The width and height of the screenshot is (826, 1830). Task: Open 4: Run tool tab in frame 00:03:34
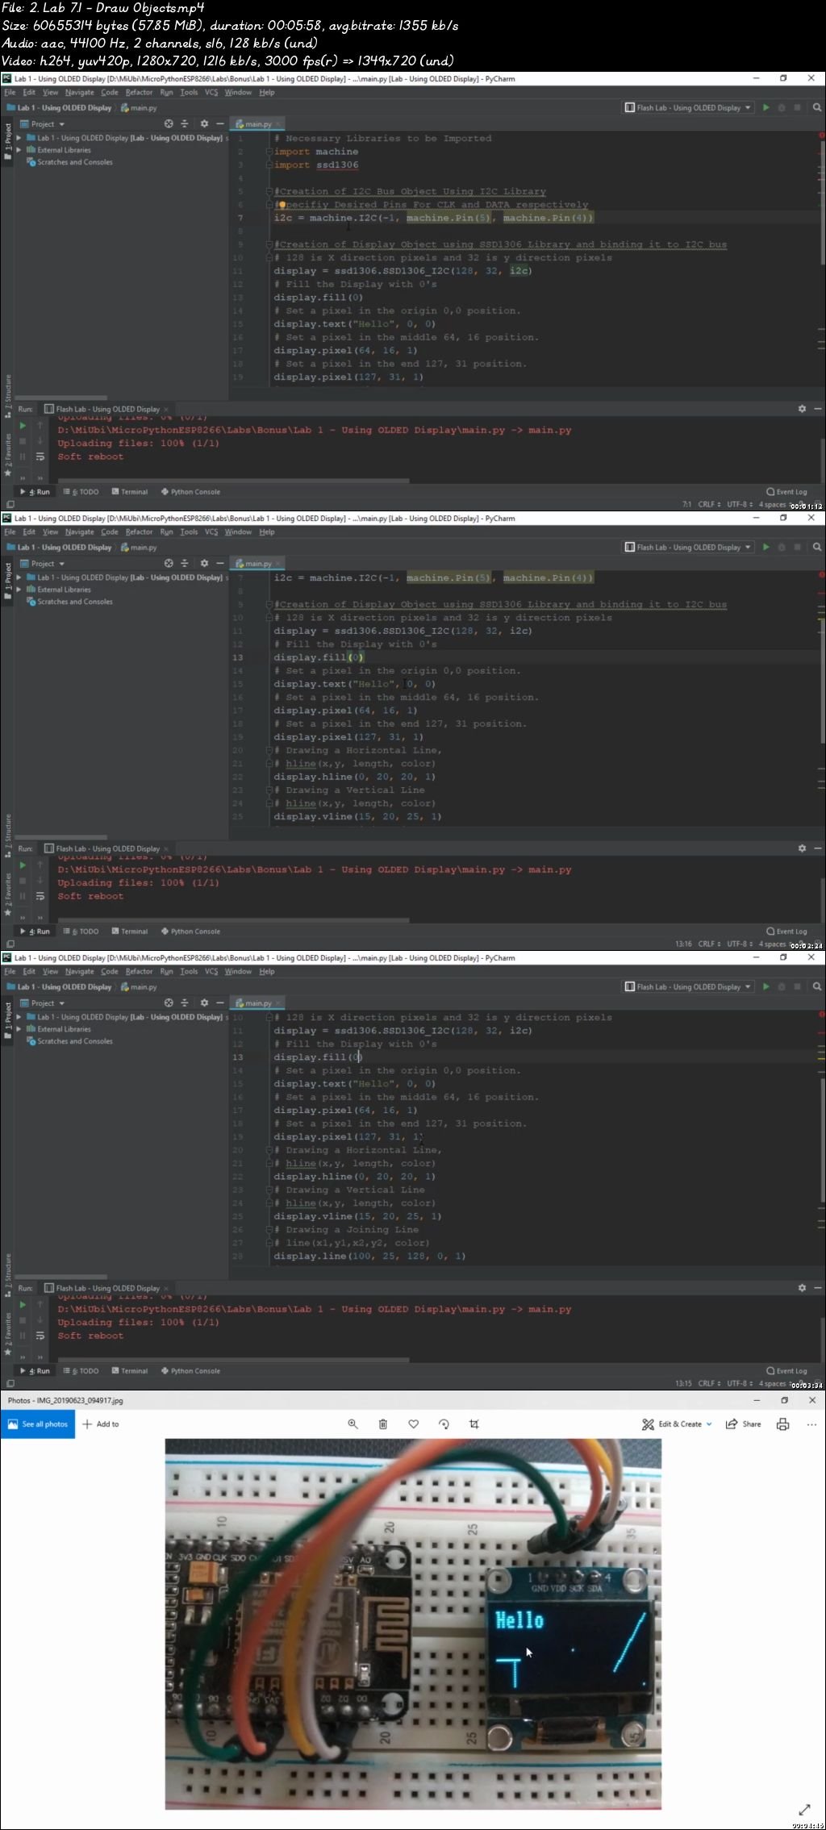[35, 1370]
